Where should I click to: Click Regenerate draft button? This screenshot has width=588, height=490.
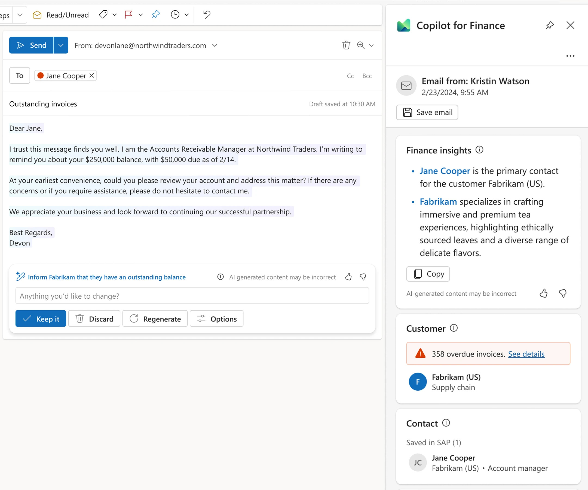pos(155,319)
